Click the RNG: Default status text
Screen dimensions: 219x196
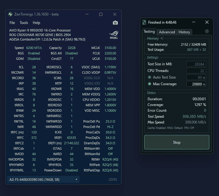point(175,128)
